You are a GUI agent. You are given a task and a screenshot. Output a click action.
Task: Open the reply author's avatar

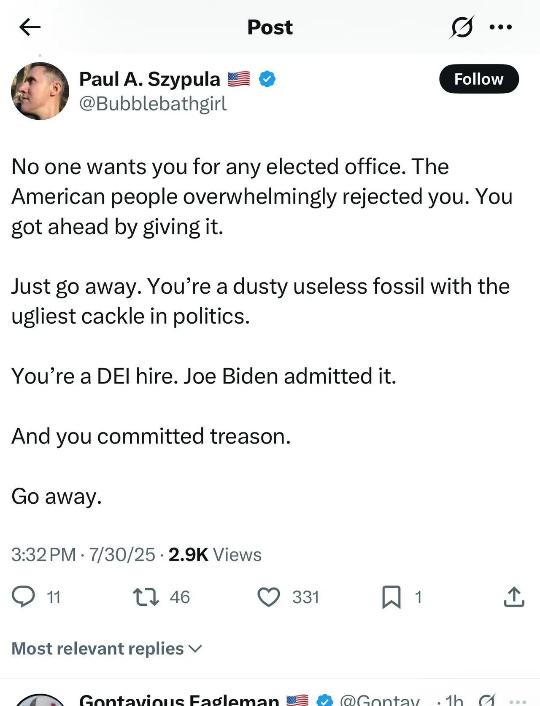(40, 701)
